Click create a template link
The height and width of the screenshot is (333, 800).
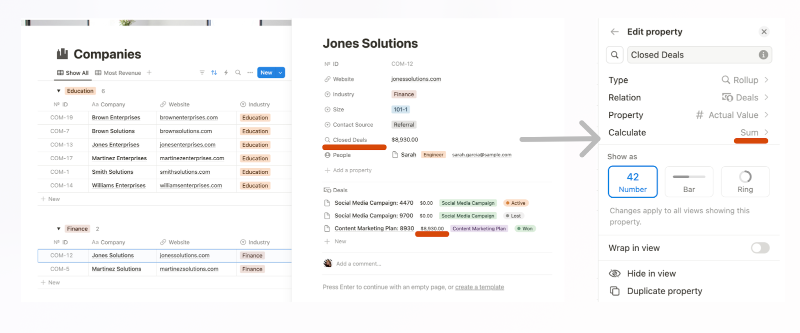(x=479, y=287)
